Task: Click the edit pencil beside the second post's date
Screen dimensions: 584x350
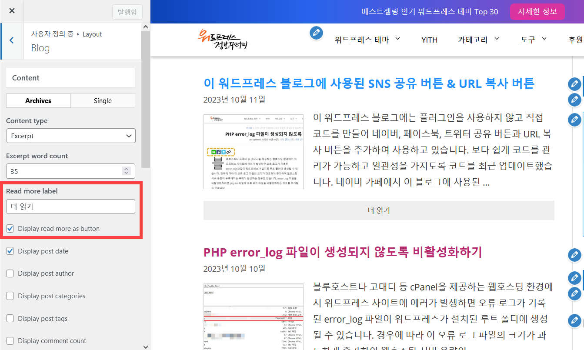Action: (574, 278)
